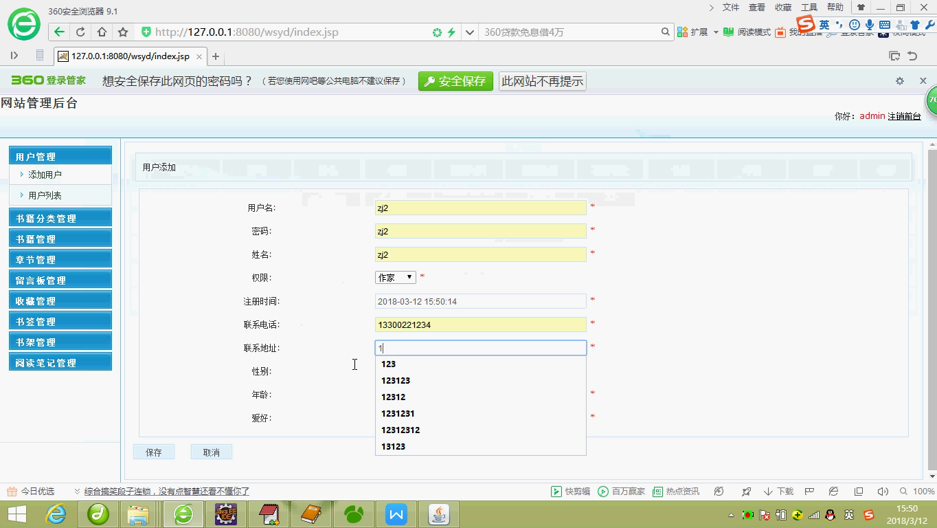The image size is (937, 528).
Task: Click the 注销前台 logout link
Action: click(904, 116)
